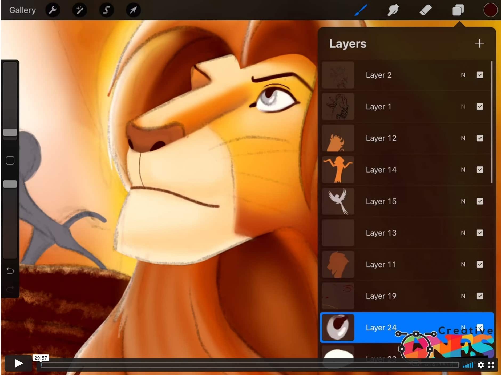Open Layer 19 blend mode N

click(x=463, y=296)
